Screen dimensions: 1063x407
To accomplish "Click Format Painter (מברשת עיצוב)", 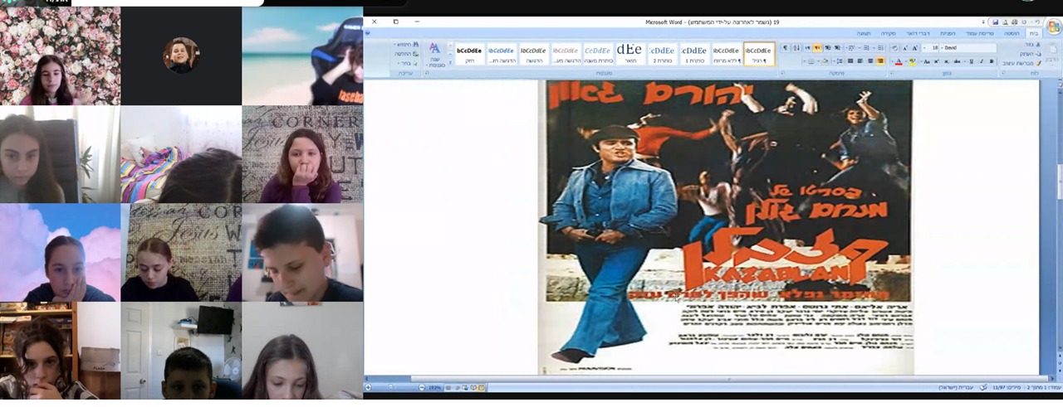I will click(x=1021, y=63).
